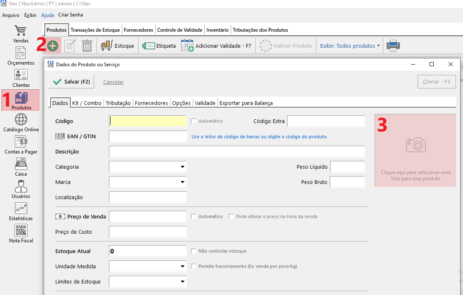Open Nota Fiscal QR code icon
This screenshot has width=463, height=295.
click(21, 231)
